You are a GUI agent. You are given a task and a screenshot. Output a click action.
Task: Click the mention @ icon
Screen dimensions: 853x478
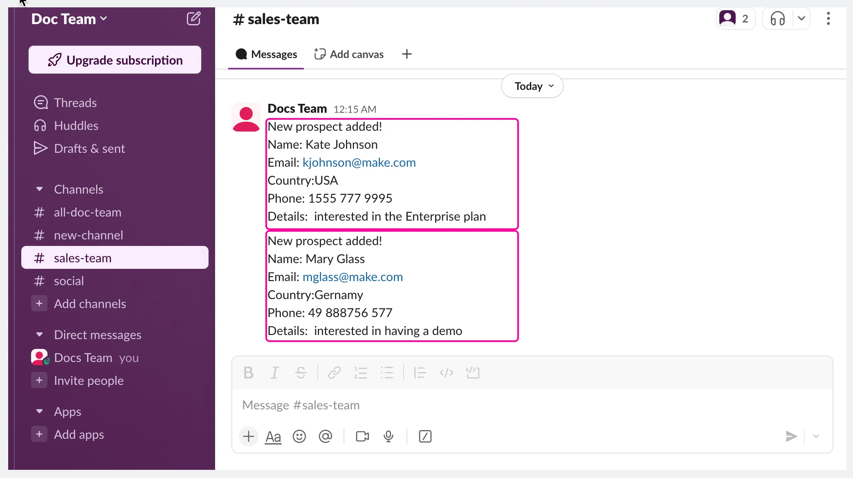tap(325, 436)
